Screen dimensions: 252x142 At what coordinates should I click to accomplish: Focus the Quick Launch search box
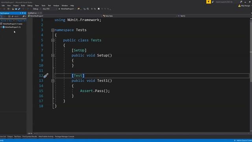tap(228, 2)
